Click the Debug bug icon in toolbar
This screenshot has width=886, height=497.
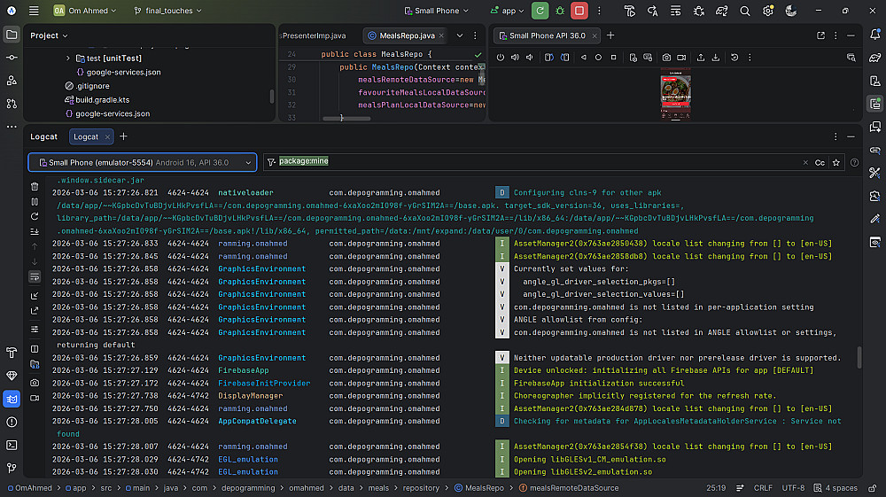pos(559,11)
